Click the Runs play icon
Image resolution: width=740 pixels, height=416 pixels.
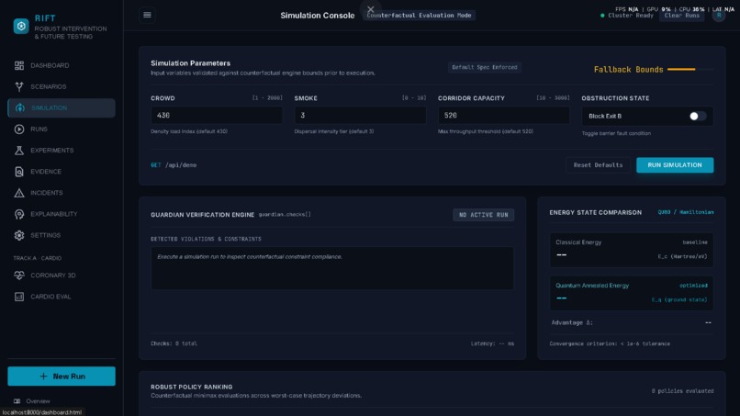tap(19, 129)
